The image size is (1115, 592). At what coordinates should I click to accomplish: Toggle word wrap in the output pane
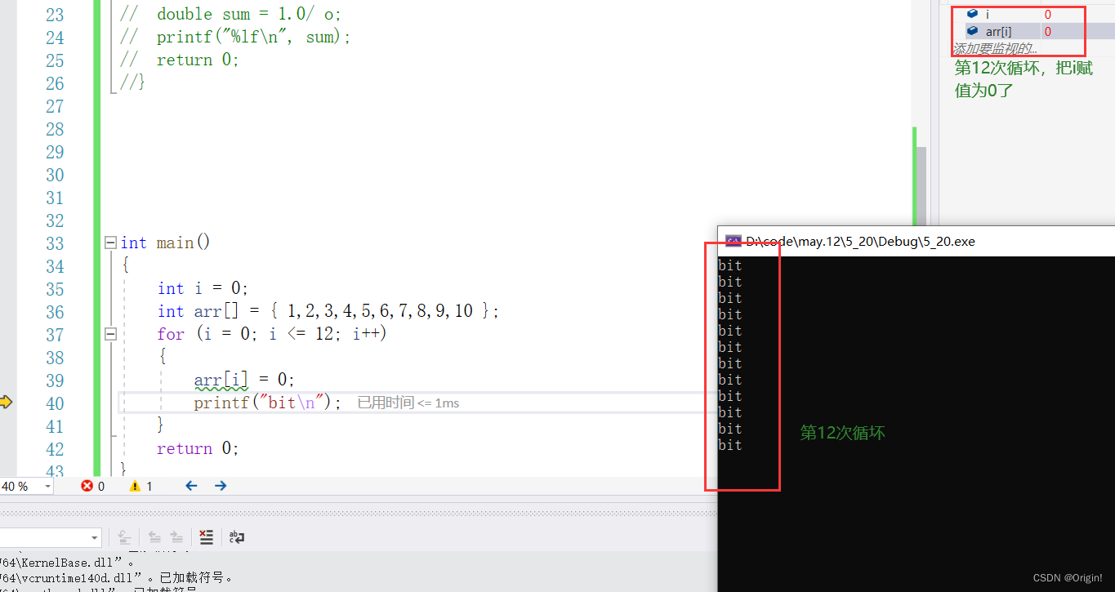point(237,536)
